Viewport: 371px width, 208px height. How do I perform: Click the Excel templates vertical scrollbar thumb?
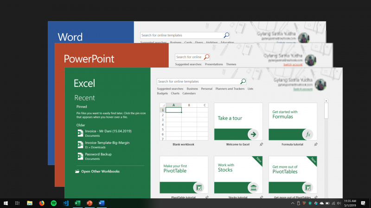[326, 111]
